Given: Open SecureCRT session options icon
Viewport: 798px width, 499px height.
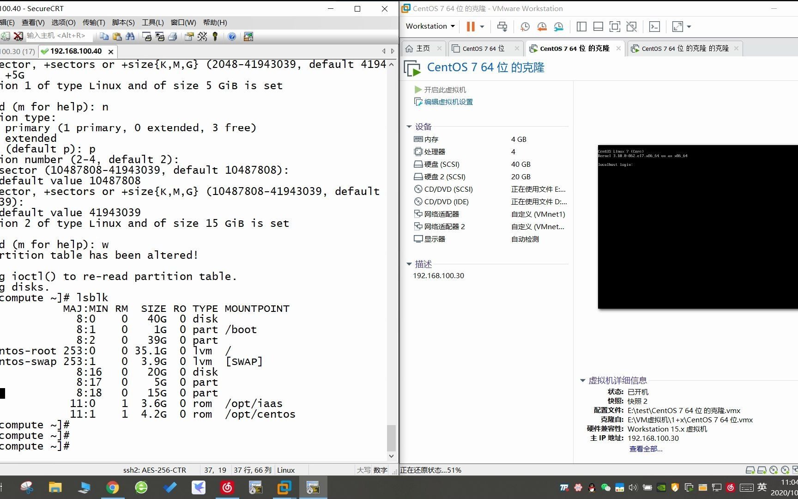Looking at the screenshot, I should coord(189,36).
